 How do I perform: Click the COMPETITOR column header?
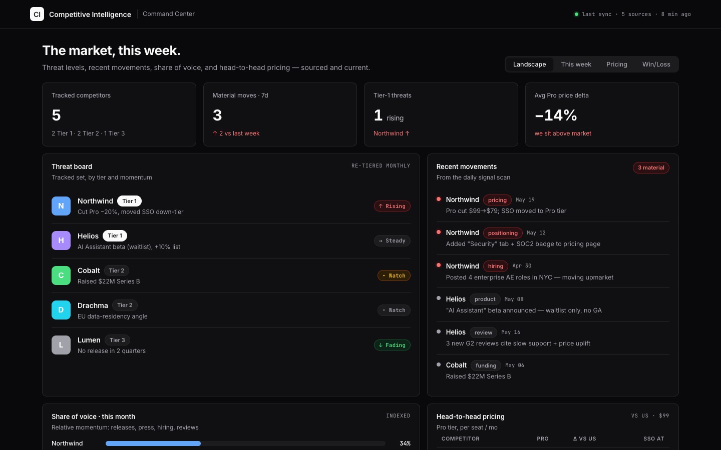click(461, 438)
